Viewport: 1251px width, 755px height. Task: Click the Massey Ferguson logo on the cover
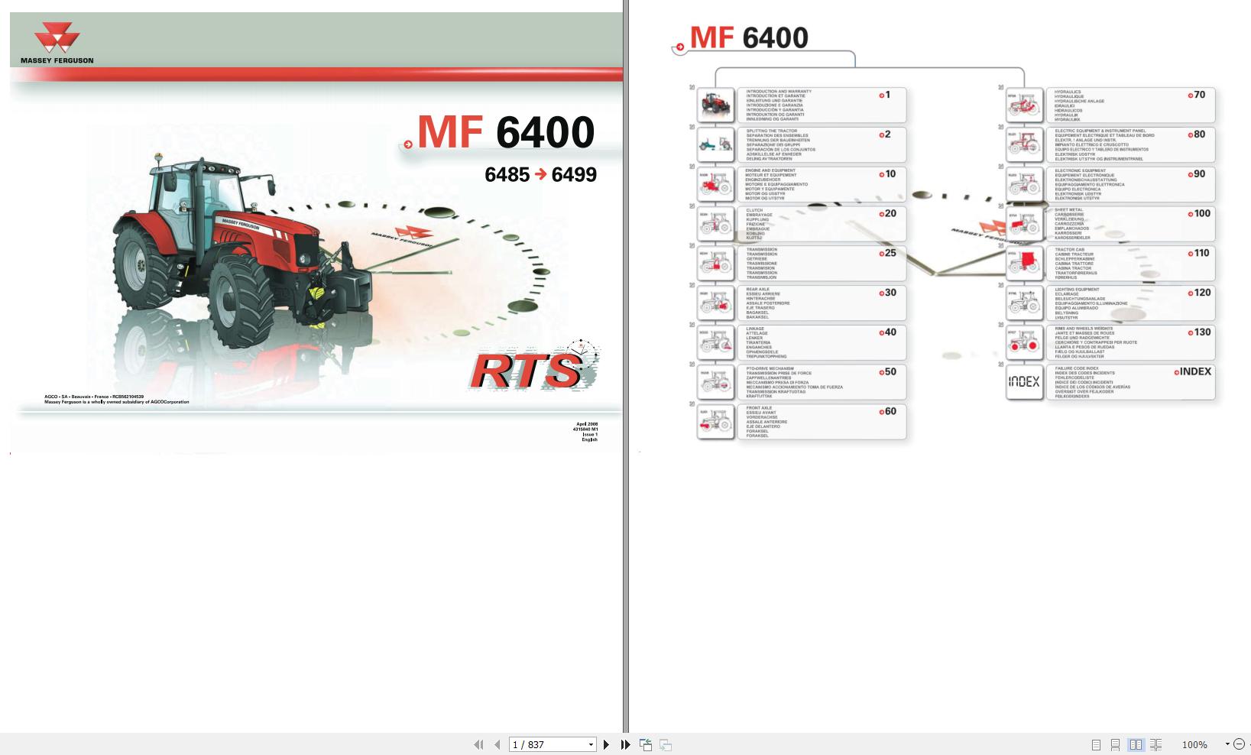[57, 44]
